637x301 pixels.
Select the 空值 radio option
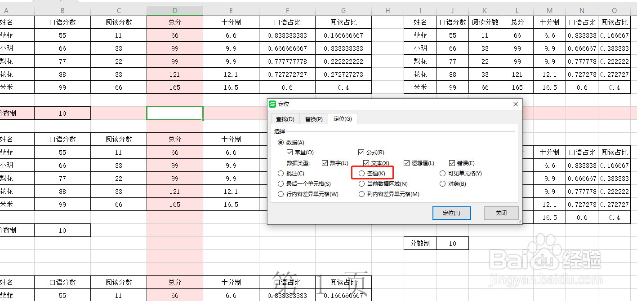361,173
